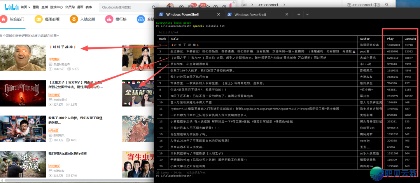Viewport: 420px width, 183px height.
Task: Click the 每周必看 yellow icon
Action: pos(38,19)
